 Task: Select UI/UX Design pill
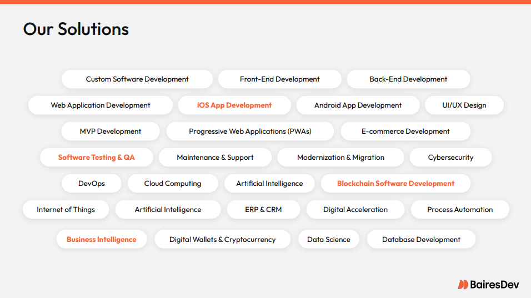coord(464,105)
